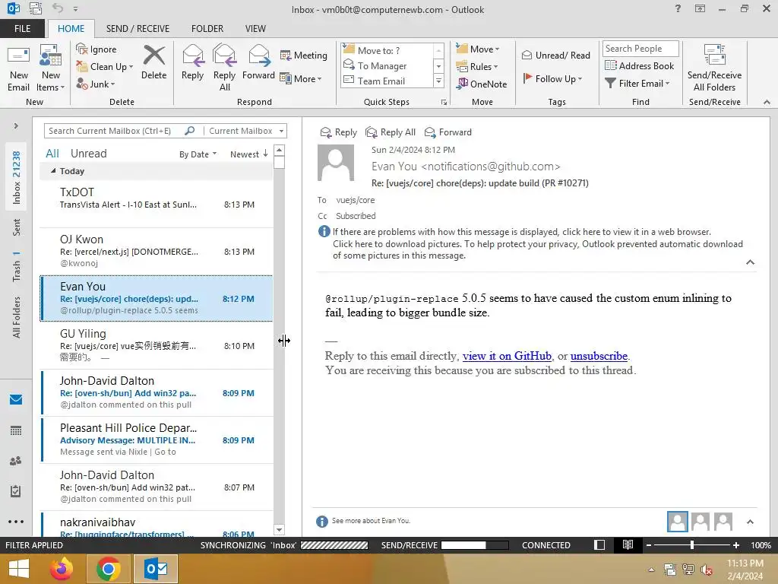
Task: Reply with a Meeting
Action: point(304,55)
